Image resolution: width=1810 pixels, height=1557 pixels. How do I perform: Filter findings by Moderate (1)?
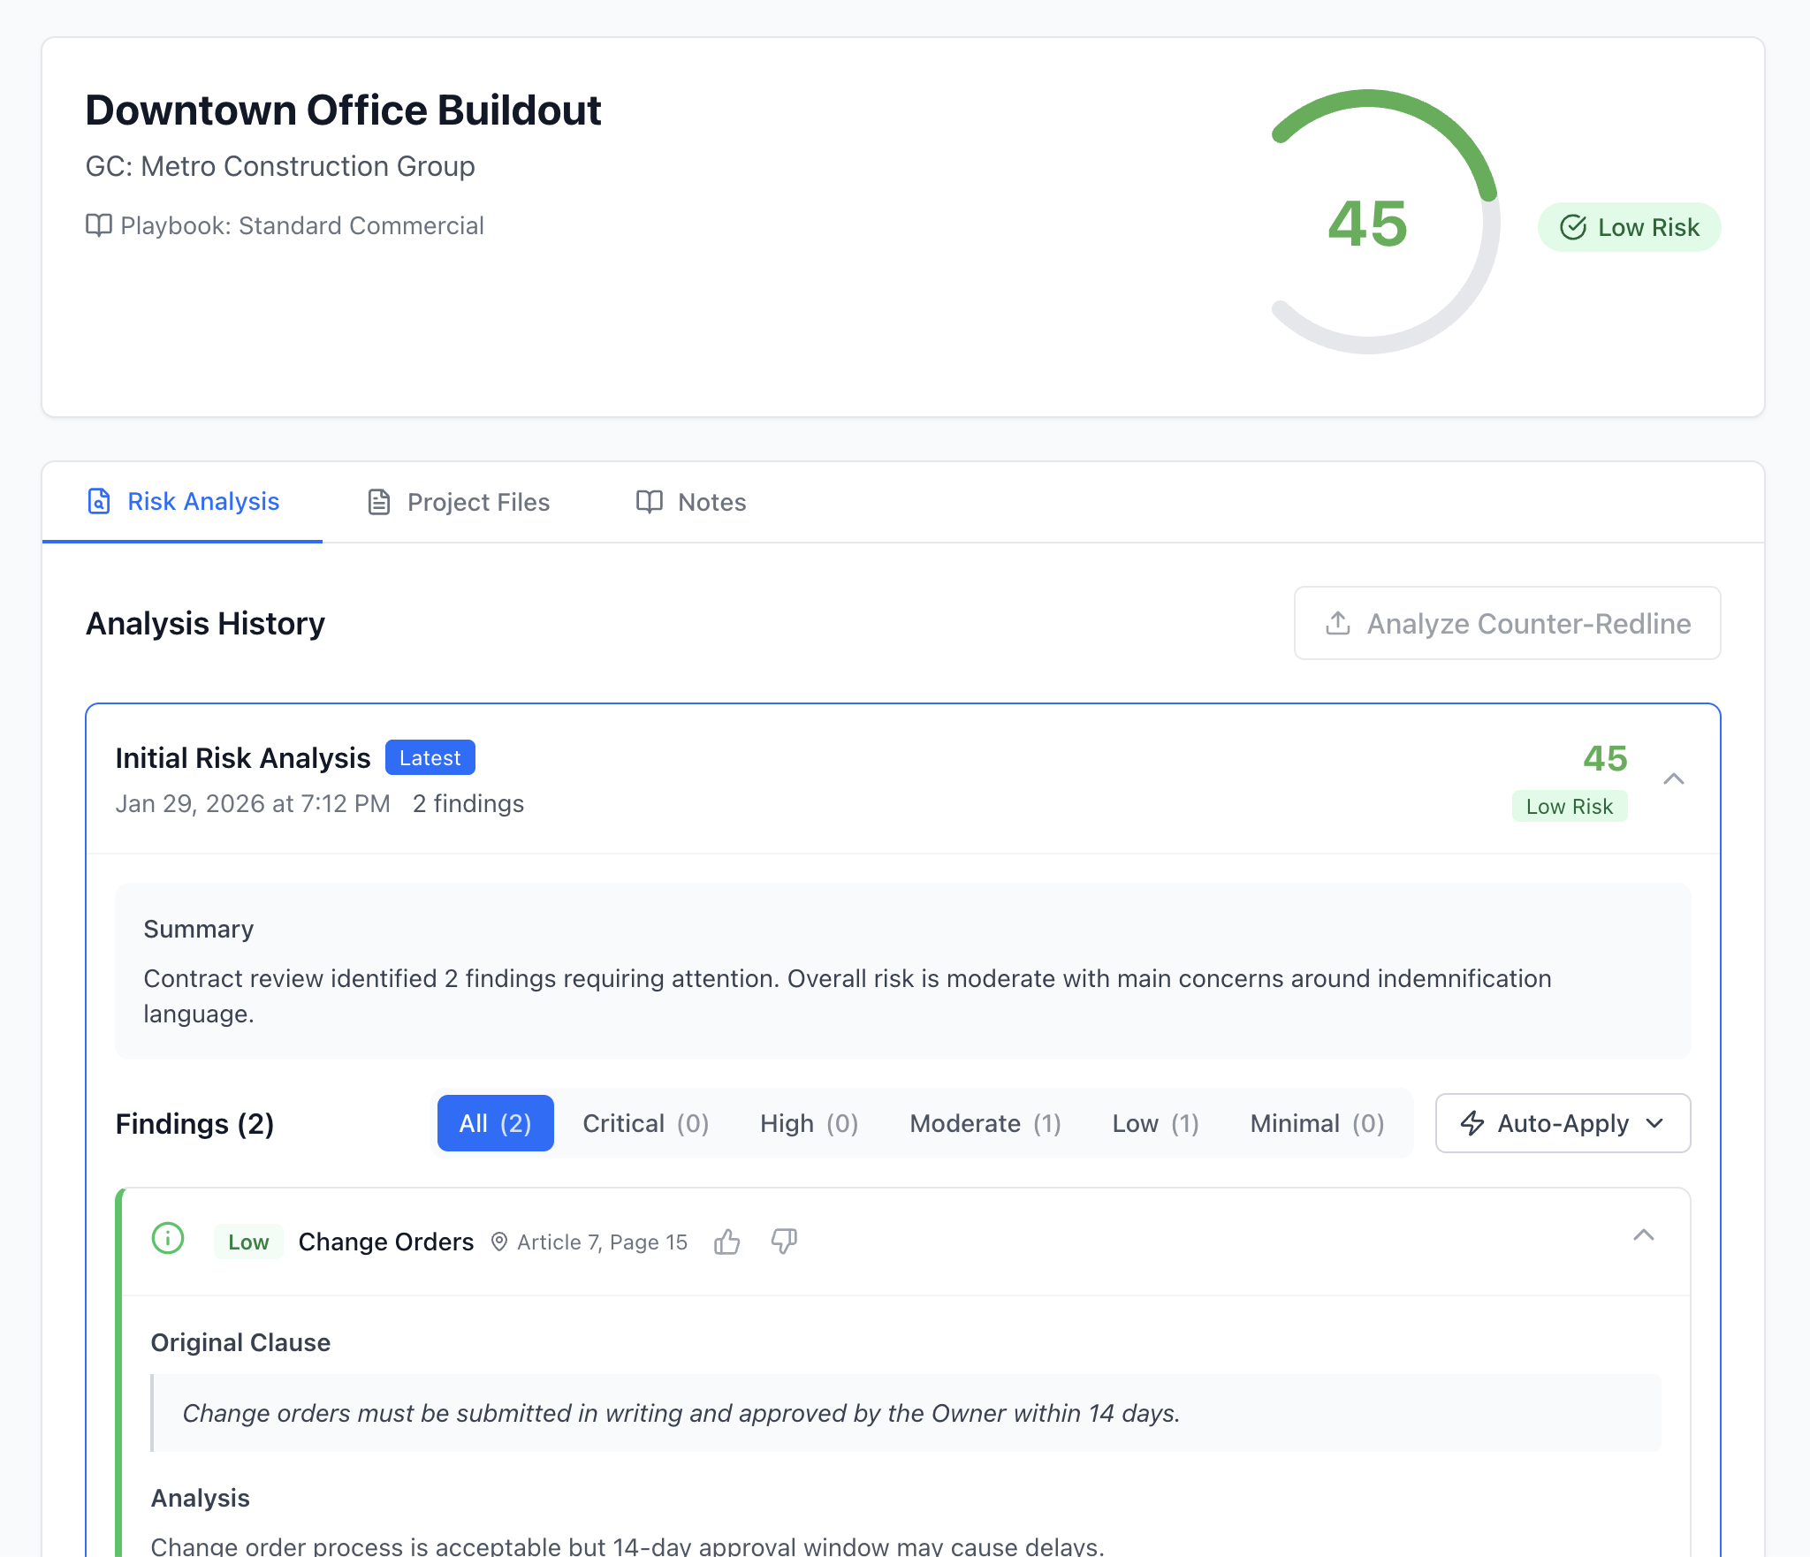(x=985, y=1123)
